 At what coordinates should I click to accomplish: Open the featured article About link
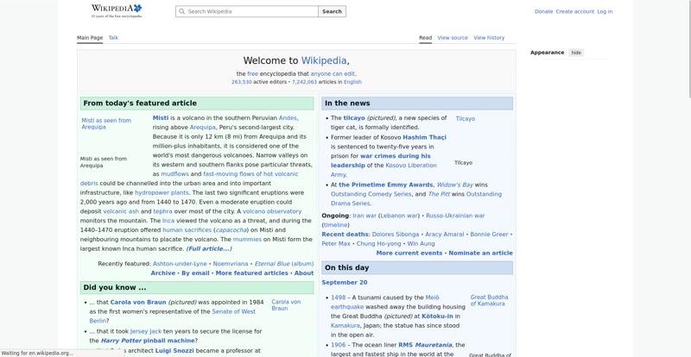point(304,272)
